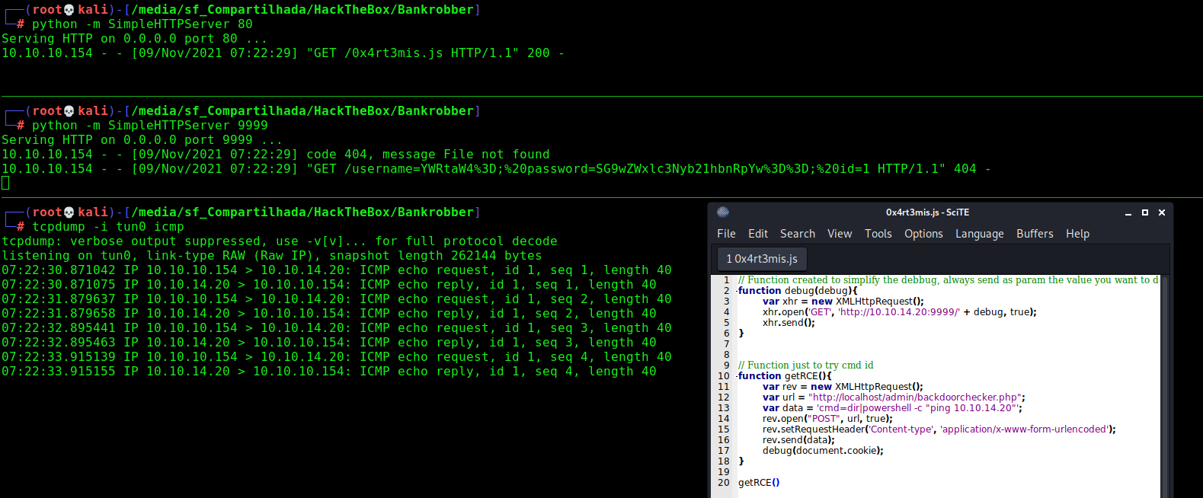Place cursor on the xhr.send(); line
The height and width of the screenshot is (498, 1203).
pos(789,323)
